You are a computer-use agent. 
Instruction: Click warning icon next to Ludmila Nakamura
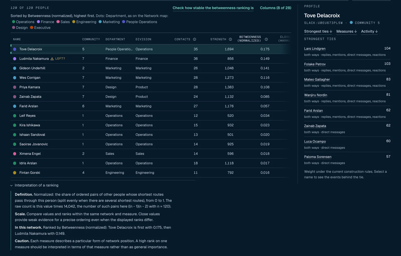click(52, 59)
